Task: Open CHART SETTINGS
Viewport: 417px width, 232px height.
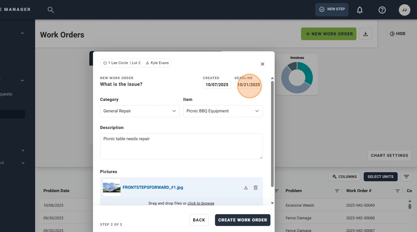Action: pyautogui.click(x=390, y=155)
